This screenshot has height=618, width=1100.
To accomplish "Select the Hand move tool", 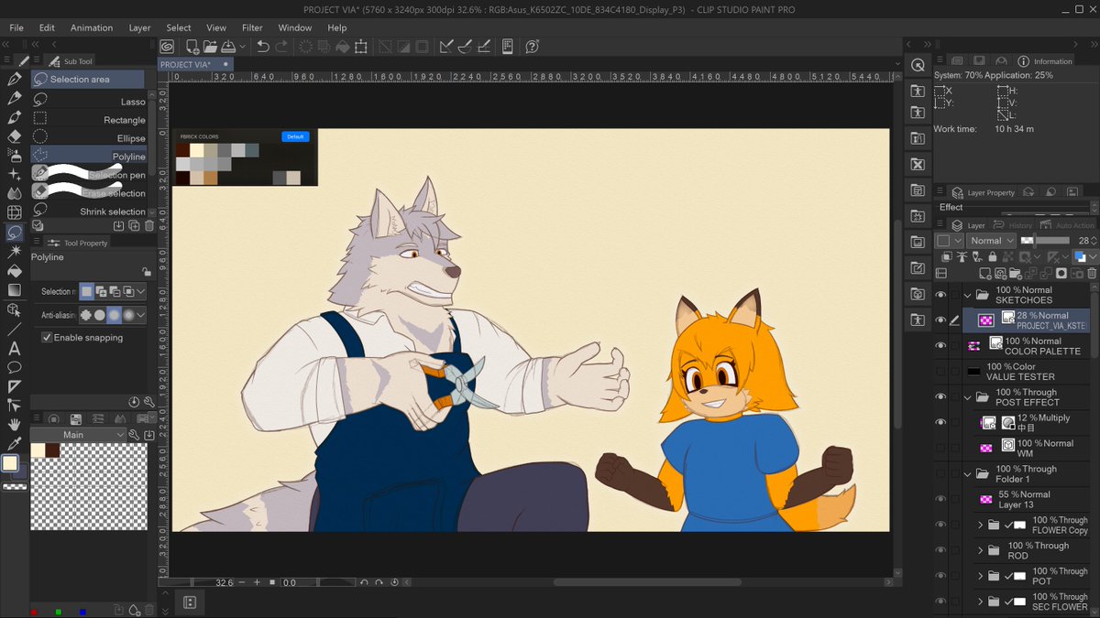I will point(14,425).
